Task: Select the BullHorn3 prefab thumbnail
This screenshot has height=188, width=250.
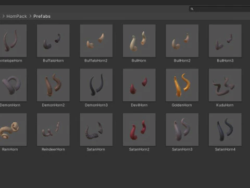Action: tap(225, 41)
